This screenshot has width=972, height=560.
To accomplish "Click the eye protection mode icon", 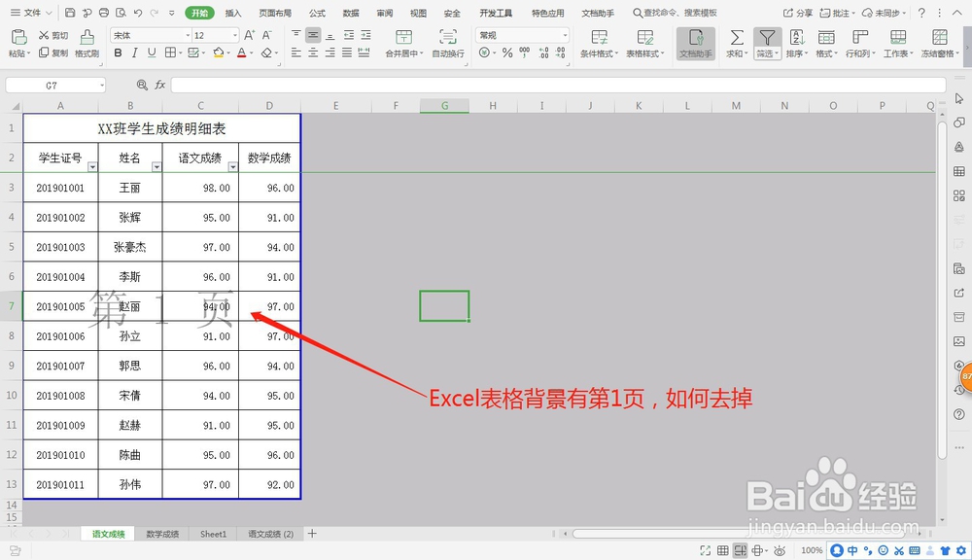I will (x=780, y=550).
